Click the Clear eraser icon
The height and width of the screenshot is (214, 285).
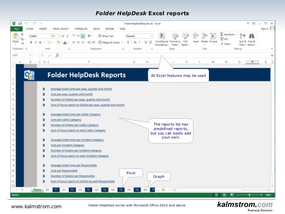[x=222, y=44]
